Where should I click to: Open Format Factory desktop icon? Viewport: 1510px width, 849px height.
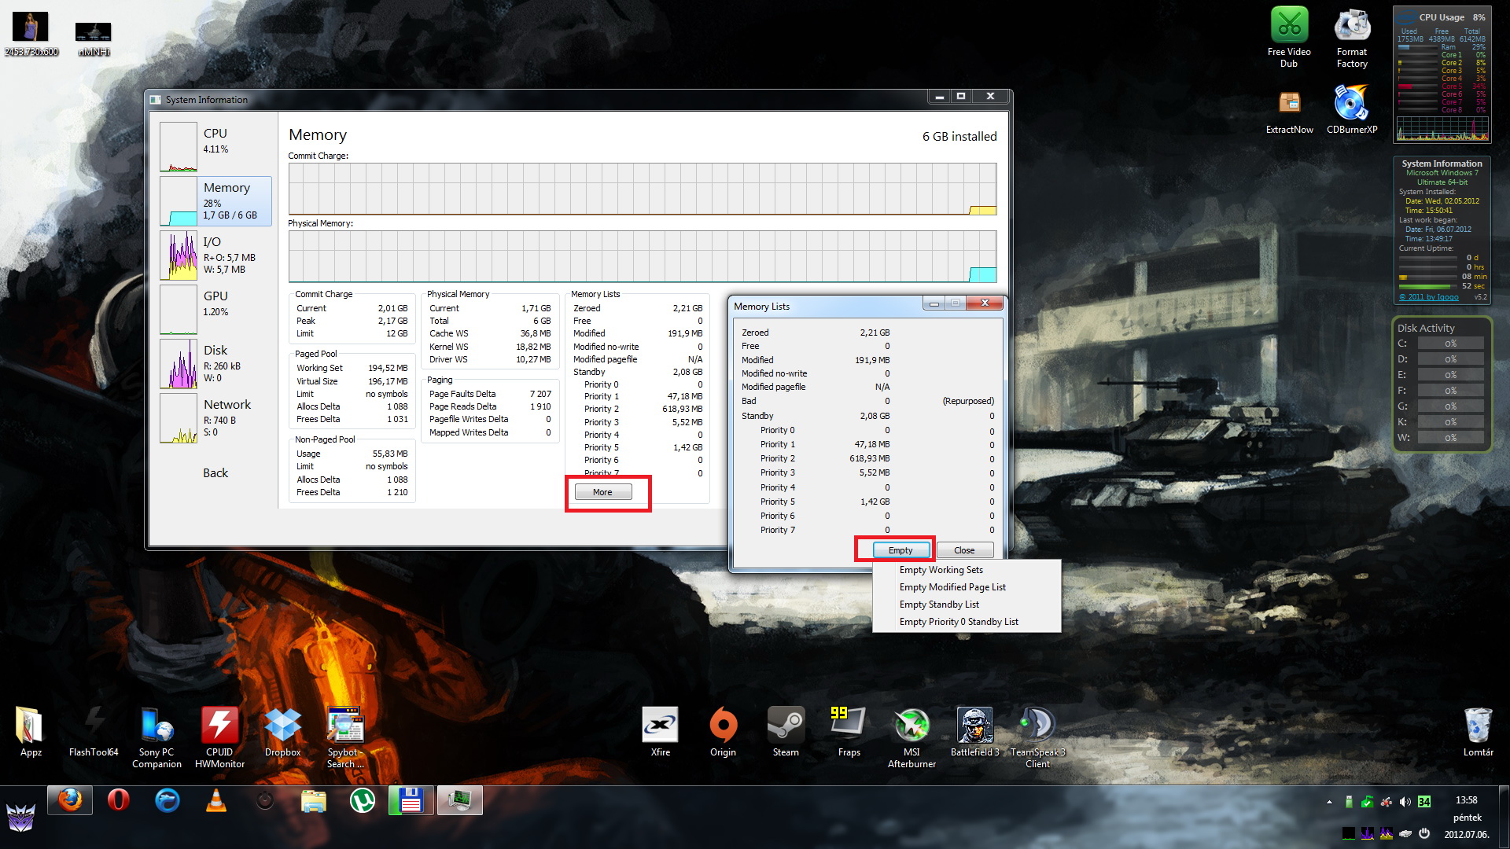1352,38
